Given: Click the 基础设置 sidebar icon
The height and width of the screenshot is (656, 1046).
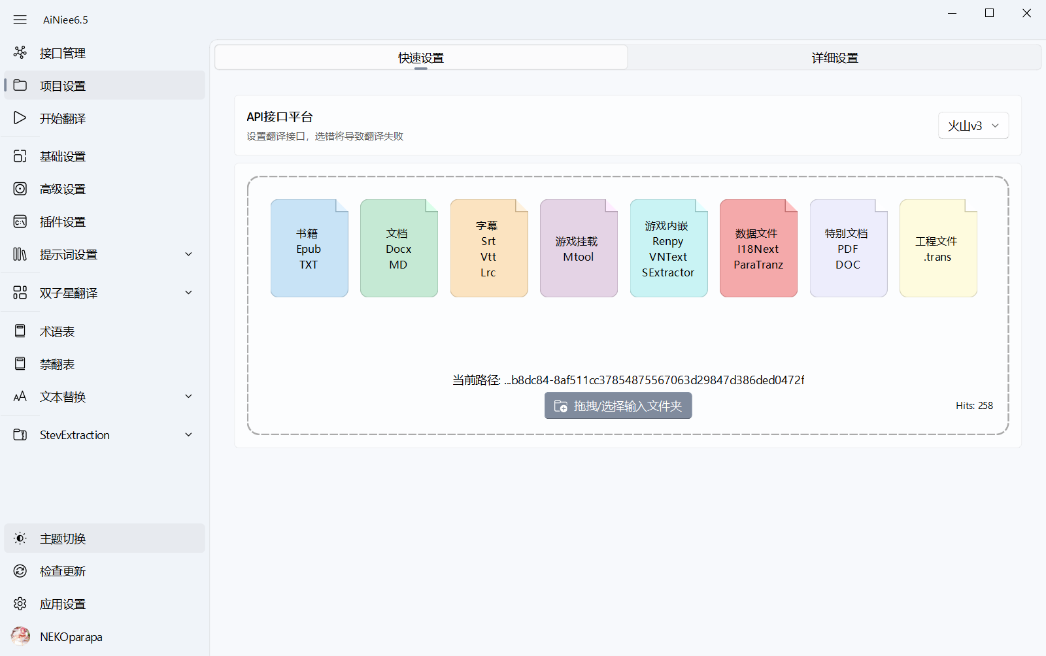Looking at the screenshot, I should point(20,156).
